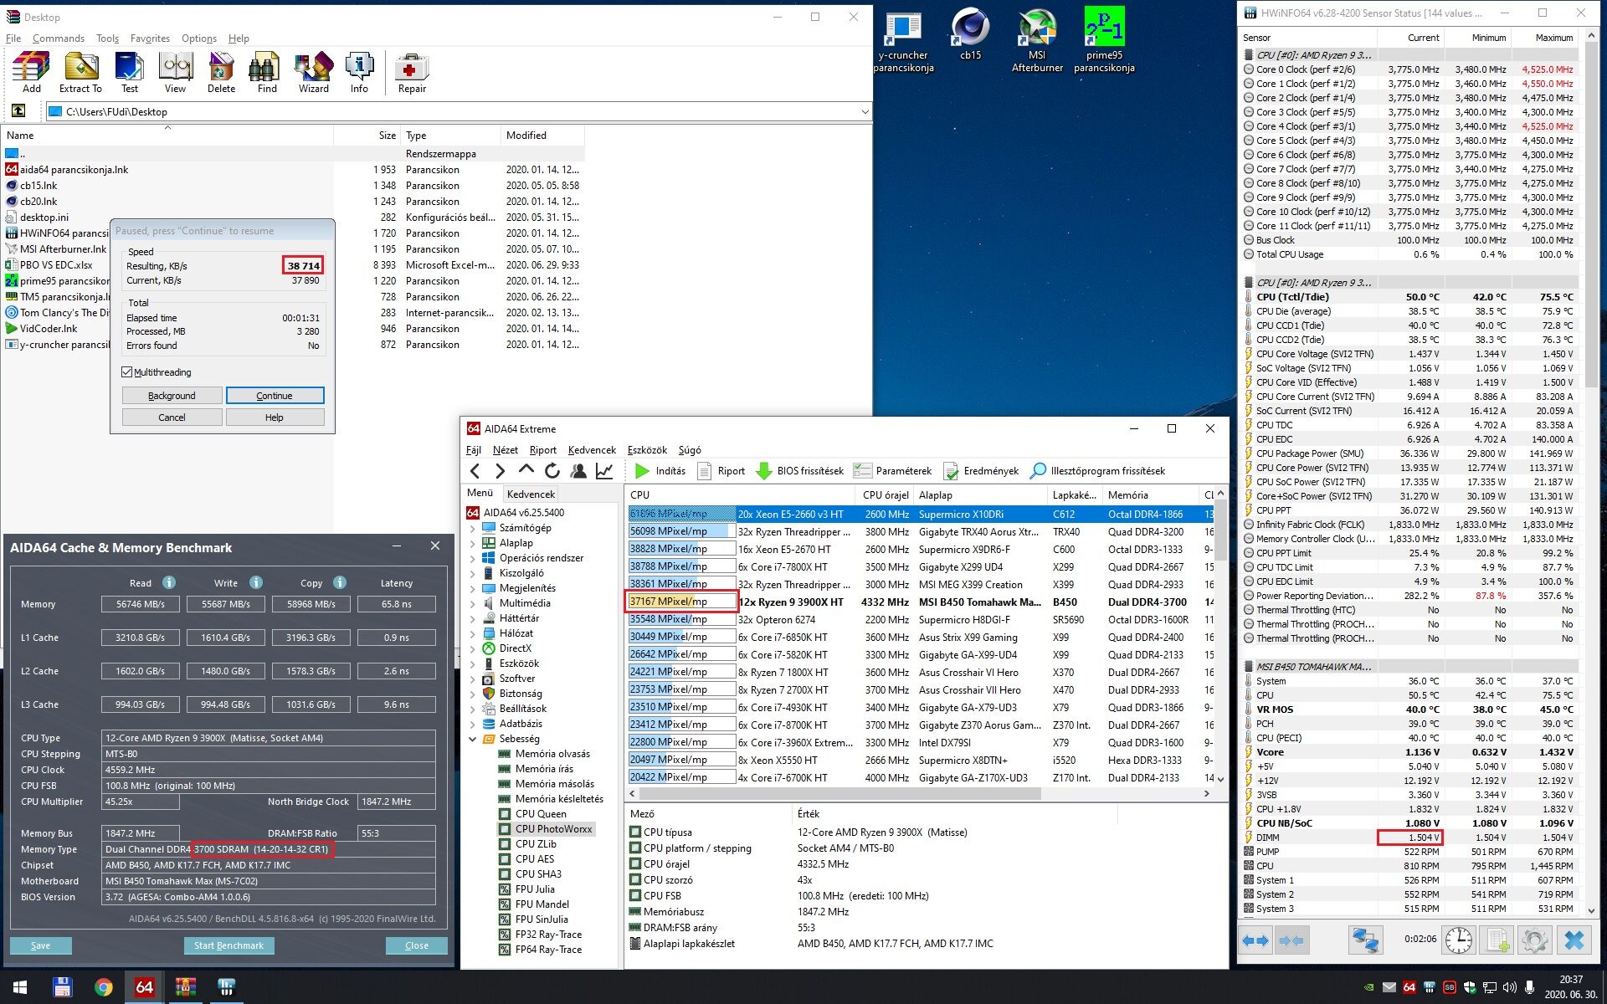Click the HWiNFO network computers icon

point(1365,940)
